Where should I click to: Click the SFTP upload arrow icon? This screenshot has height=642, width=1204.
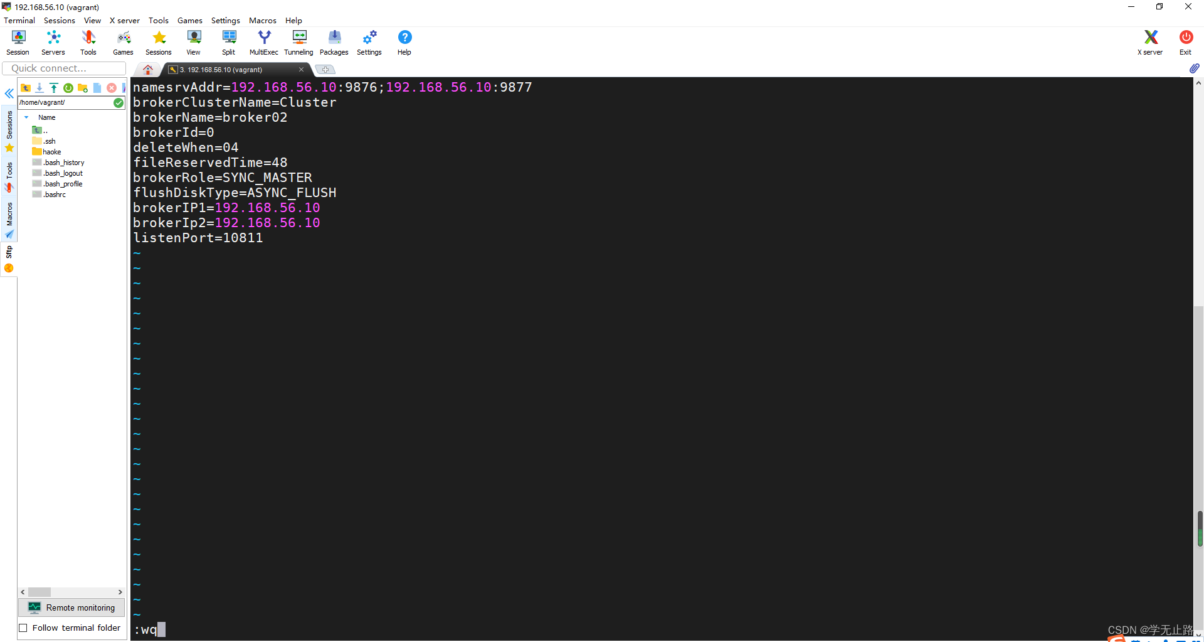point(54,88)
